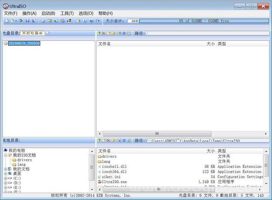
Task: Click blue gear icon in local directory toolbar
Action: [124, 140]
